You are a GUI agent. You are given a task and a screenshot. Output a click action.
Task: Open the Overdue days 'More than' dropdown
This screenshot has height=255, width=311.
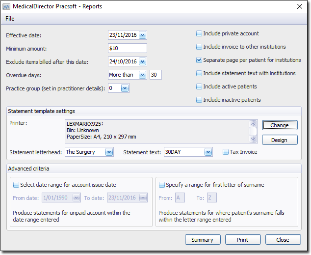[142, 75]
